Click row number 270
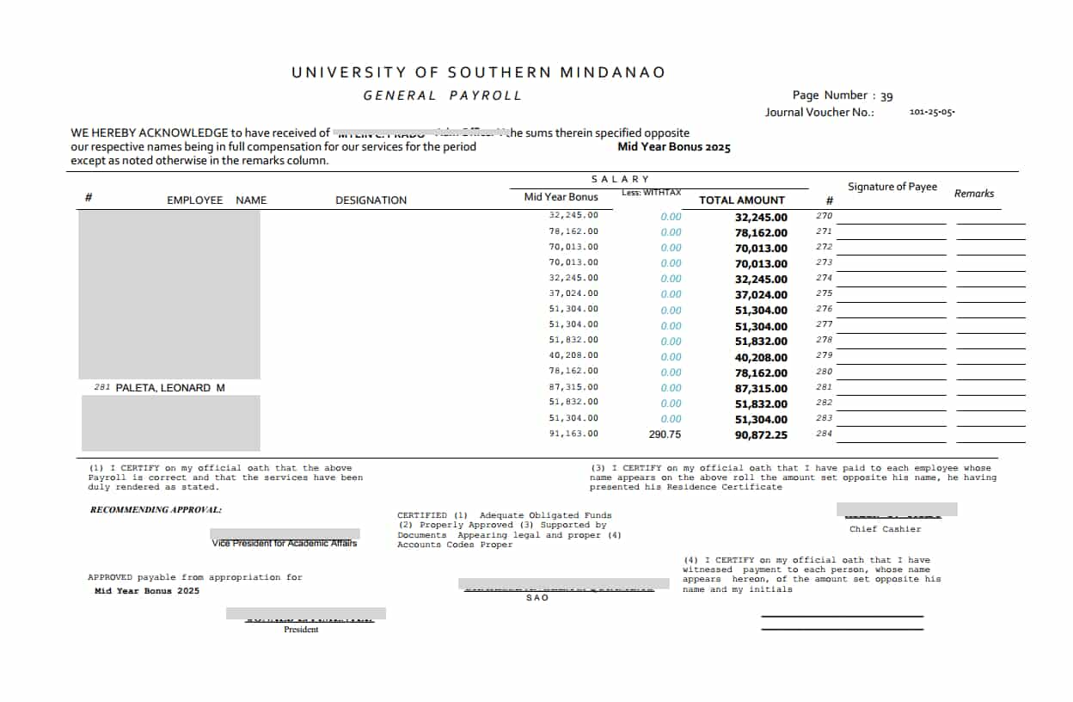This screenshot has height=702, width=1073. [x=825, y=216]
